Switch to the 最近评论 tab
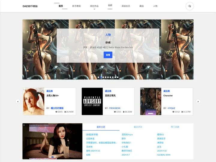This screenshot has height=162, width=216. 138,127
